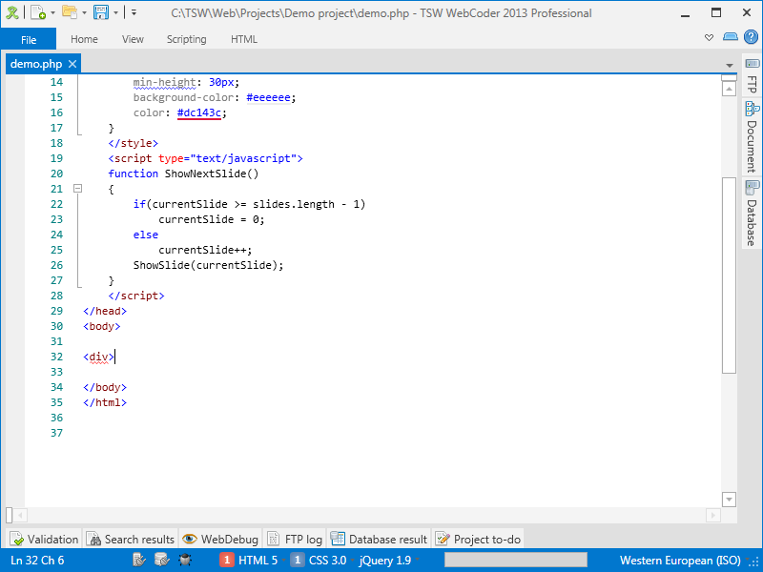Screen dimensions: 763x572
Task: Click the third status bar icon before HTML 5
Action: click(185, 561)
